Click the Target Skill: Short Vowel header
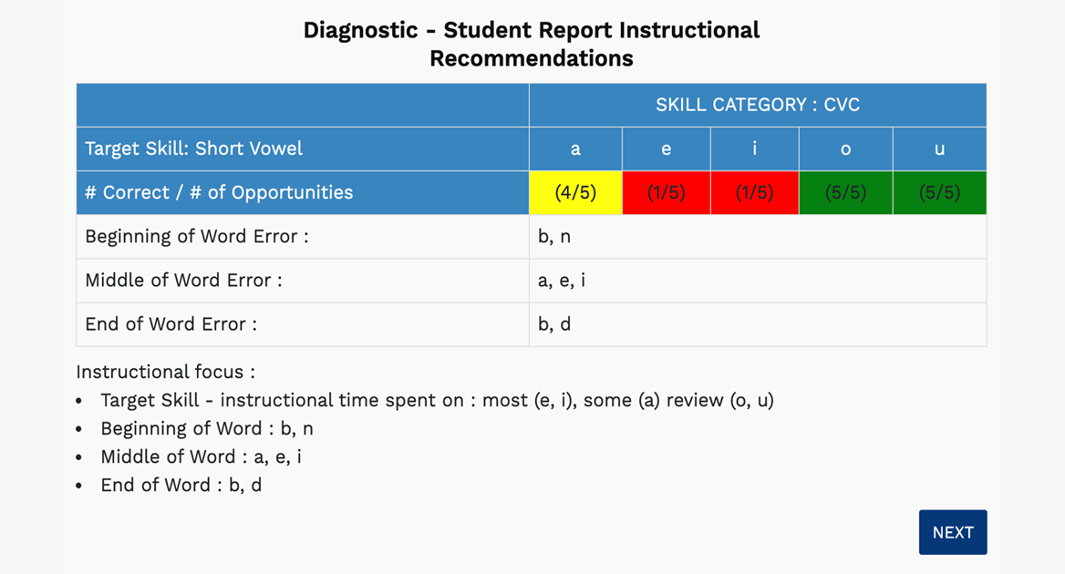This screenshot has height=574, width=1065. tap(193, 149)
